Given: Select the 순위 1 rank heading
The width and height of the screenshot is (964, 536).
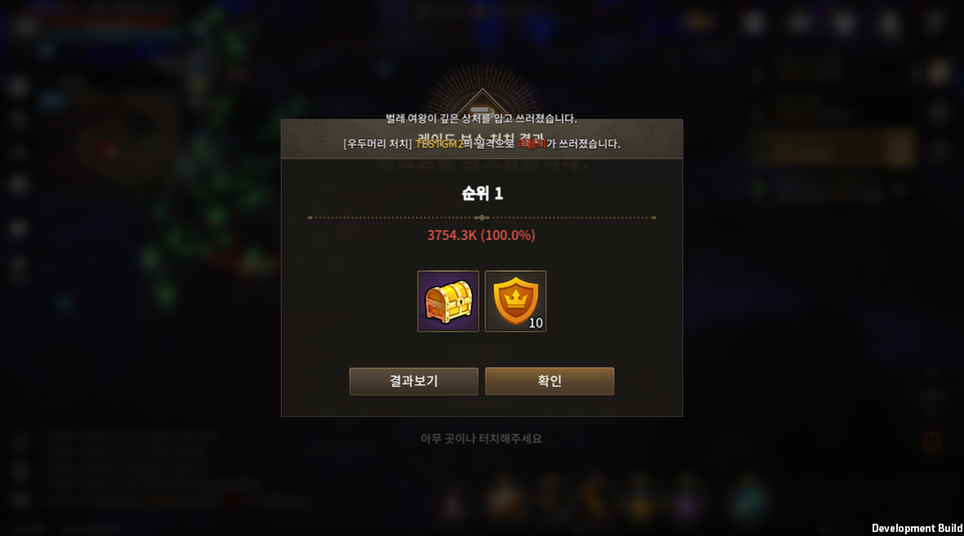Looking at the screenshot, I should point(482,194).
